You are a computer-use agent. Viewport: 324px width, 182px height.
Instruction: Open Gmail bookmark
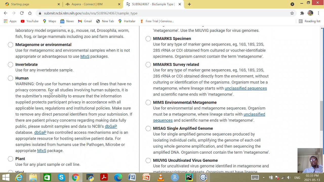85,21
